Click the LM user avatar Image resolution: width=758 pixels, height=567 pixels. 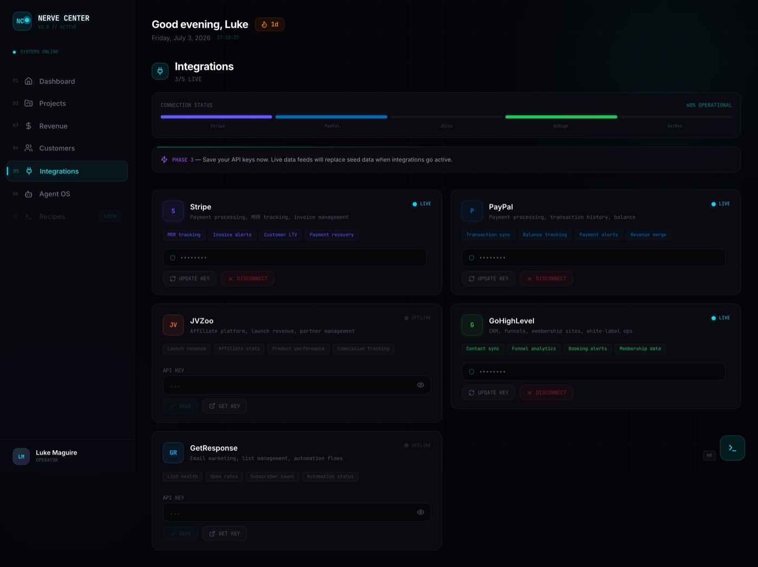[21, 456]
